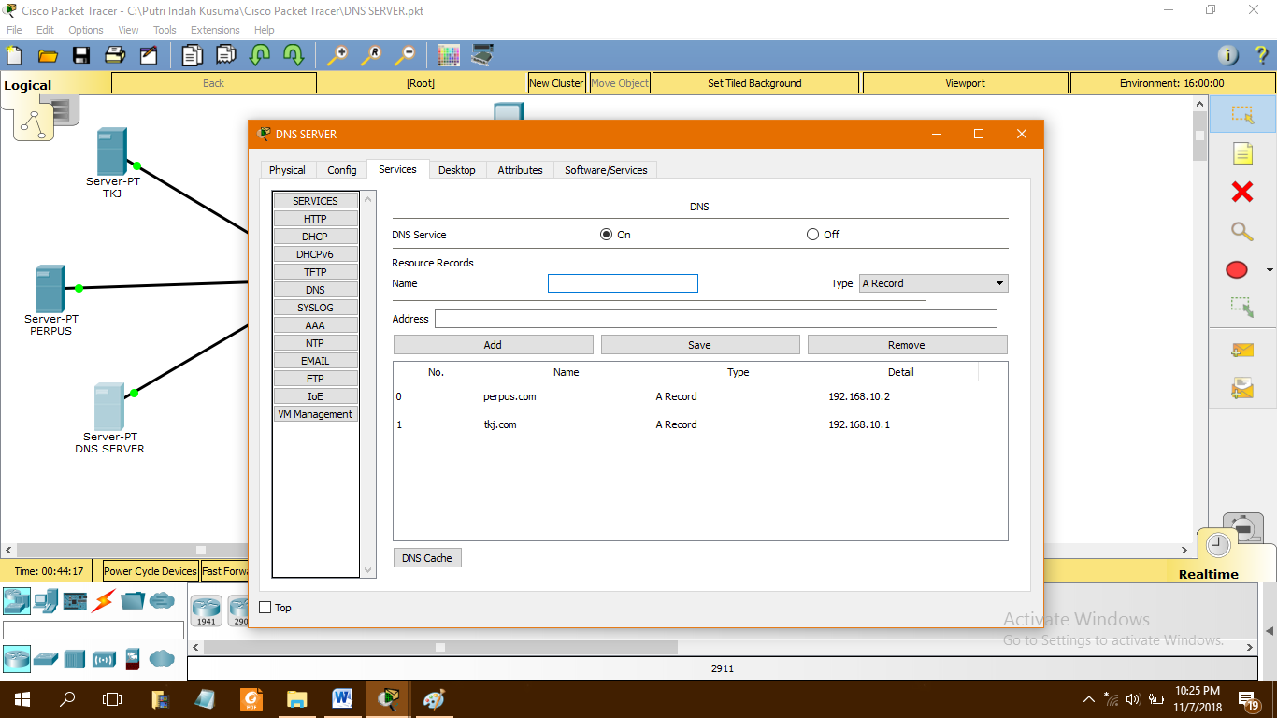
Task: Click the Undo green arrow icon
Action: tap(260, 55)
